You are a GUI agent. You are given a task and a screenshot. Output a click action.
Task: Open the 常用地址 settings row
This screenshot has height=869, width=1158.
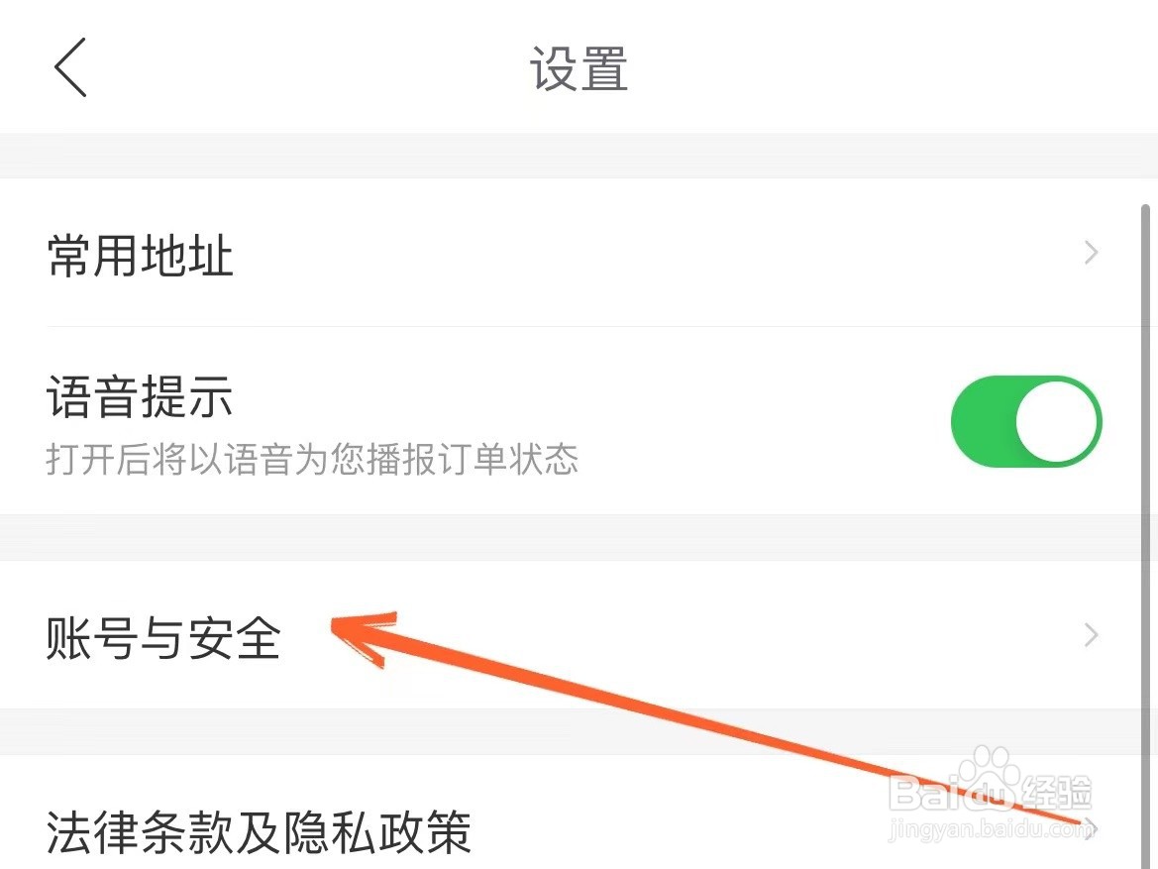(579, 253)
